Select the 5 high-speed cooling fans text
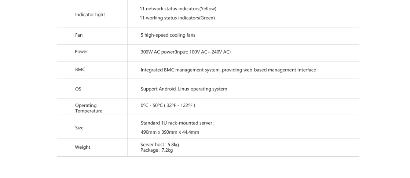This screenshot has height=178, width=410. pos(168,35)
